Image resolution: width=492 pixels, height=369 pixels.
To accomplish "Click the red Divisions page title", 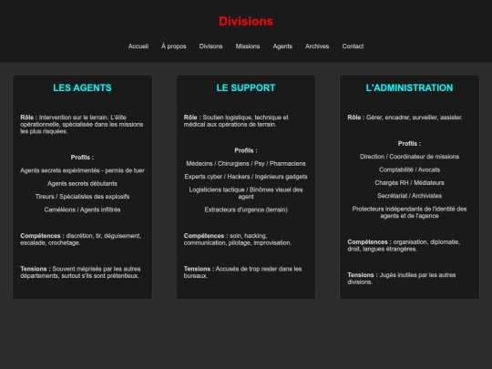I will pos(246,21).
